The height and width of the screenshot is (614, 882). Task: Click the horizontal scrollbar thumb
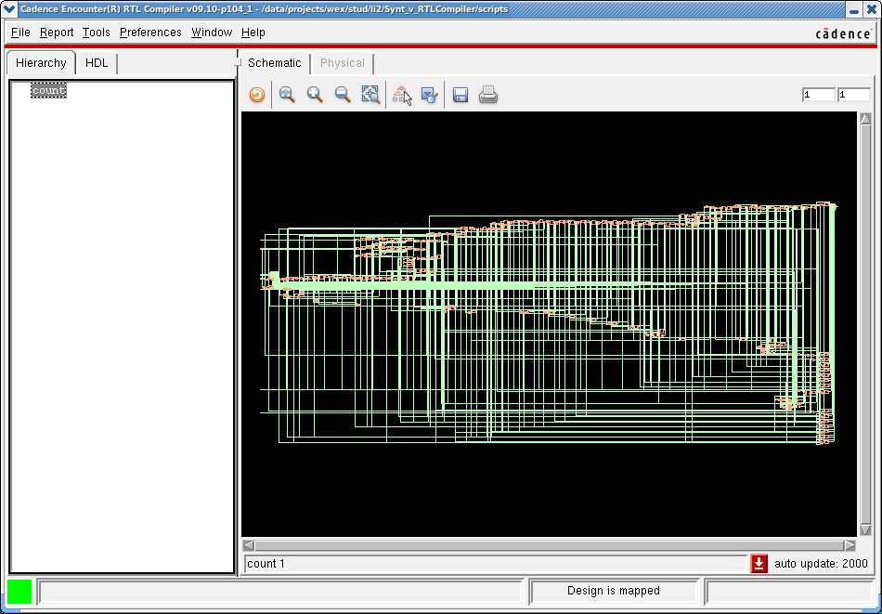pos(549,545)
